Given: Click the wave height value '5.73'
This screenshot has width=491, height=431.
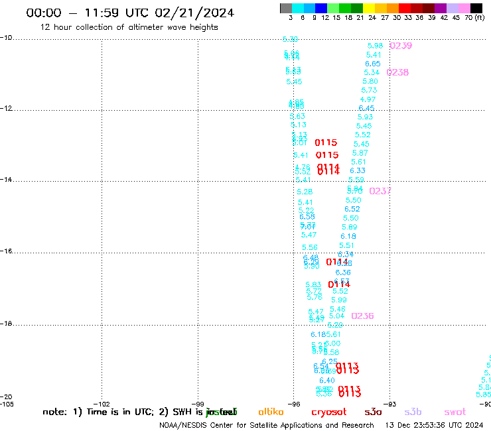Looking at the screenshot, I should coord(369,90).
